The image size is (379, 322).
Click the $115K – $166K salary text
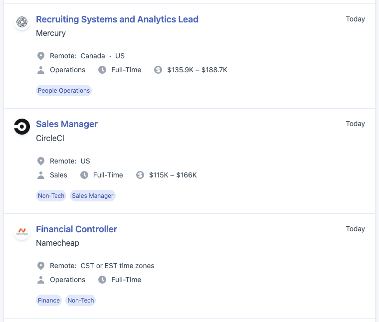tap(173, 175)
